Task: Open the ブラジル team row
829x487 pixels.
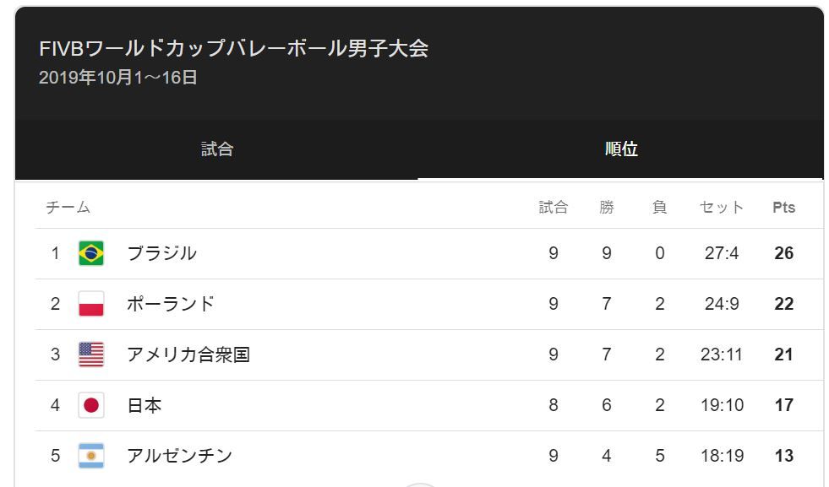Action: pos(429,253)
